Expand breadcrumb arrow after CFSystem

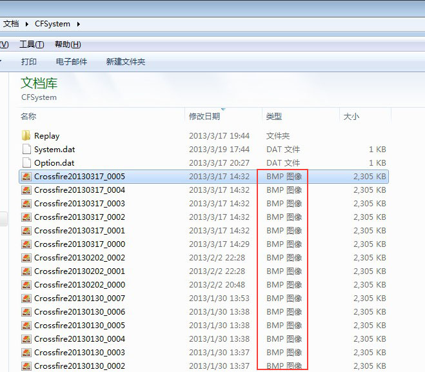pos(79,24)
